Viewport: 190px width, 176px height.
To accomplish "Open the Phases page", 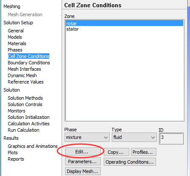I will pyautogui.click(x=15, y=50).
